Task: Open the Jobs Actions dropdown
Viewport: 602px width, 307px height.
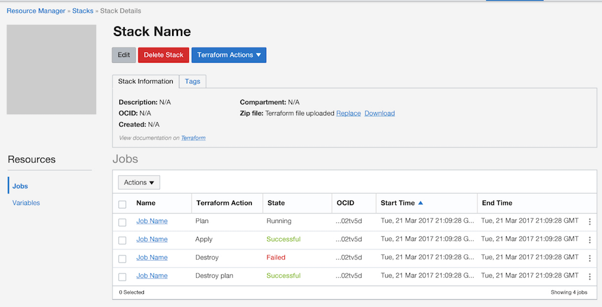Action: 139,182
